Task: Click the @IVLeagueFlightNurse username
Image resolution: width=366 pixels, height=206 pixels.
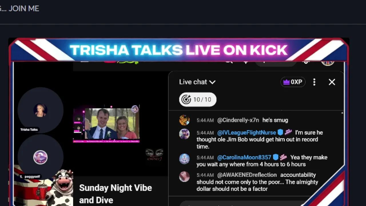Action: pos(246,133)
